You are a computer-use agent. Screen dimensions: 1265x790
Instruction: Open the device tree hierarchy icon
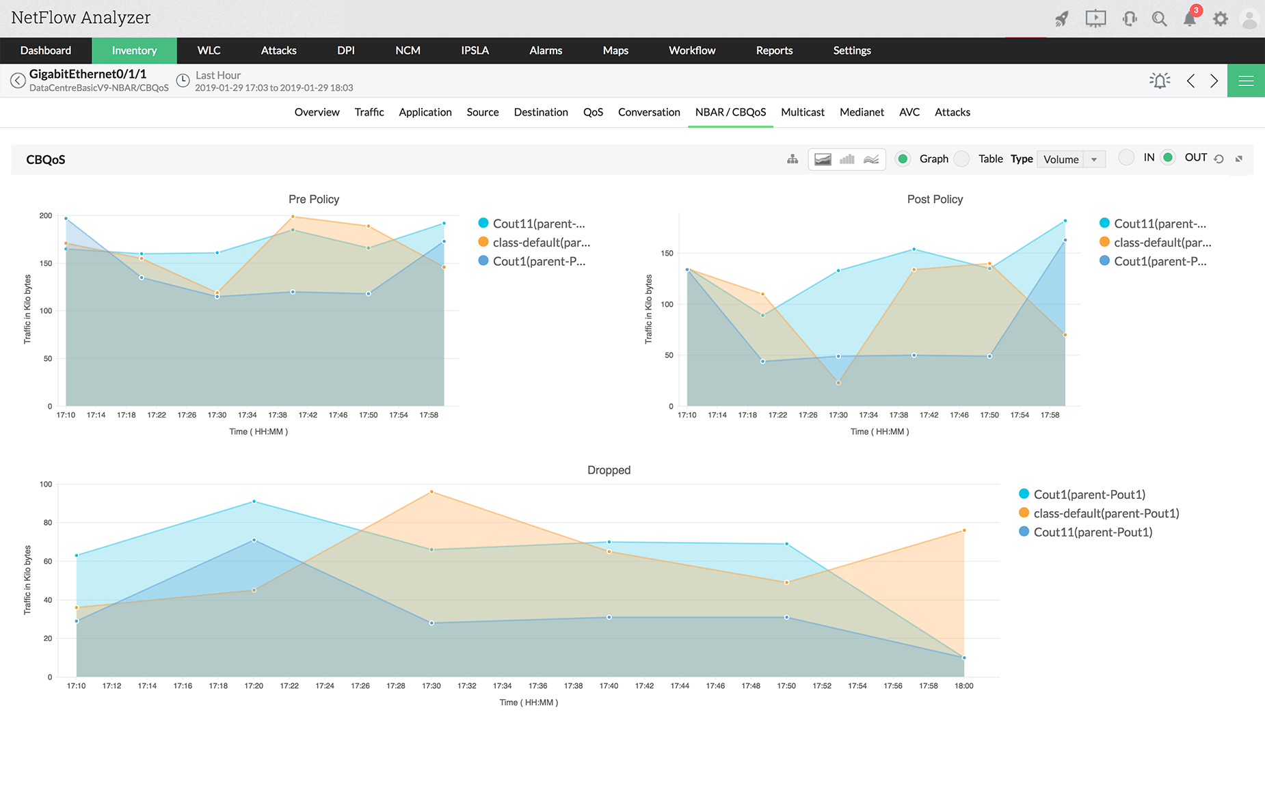793,159
